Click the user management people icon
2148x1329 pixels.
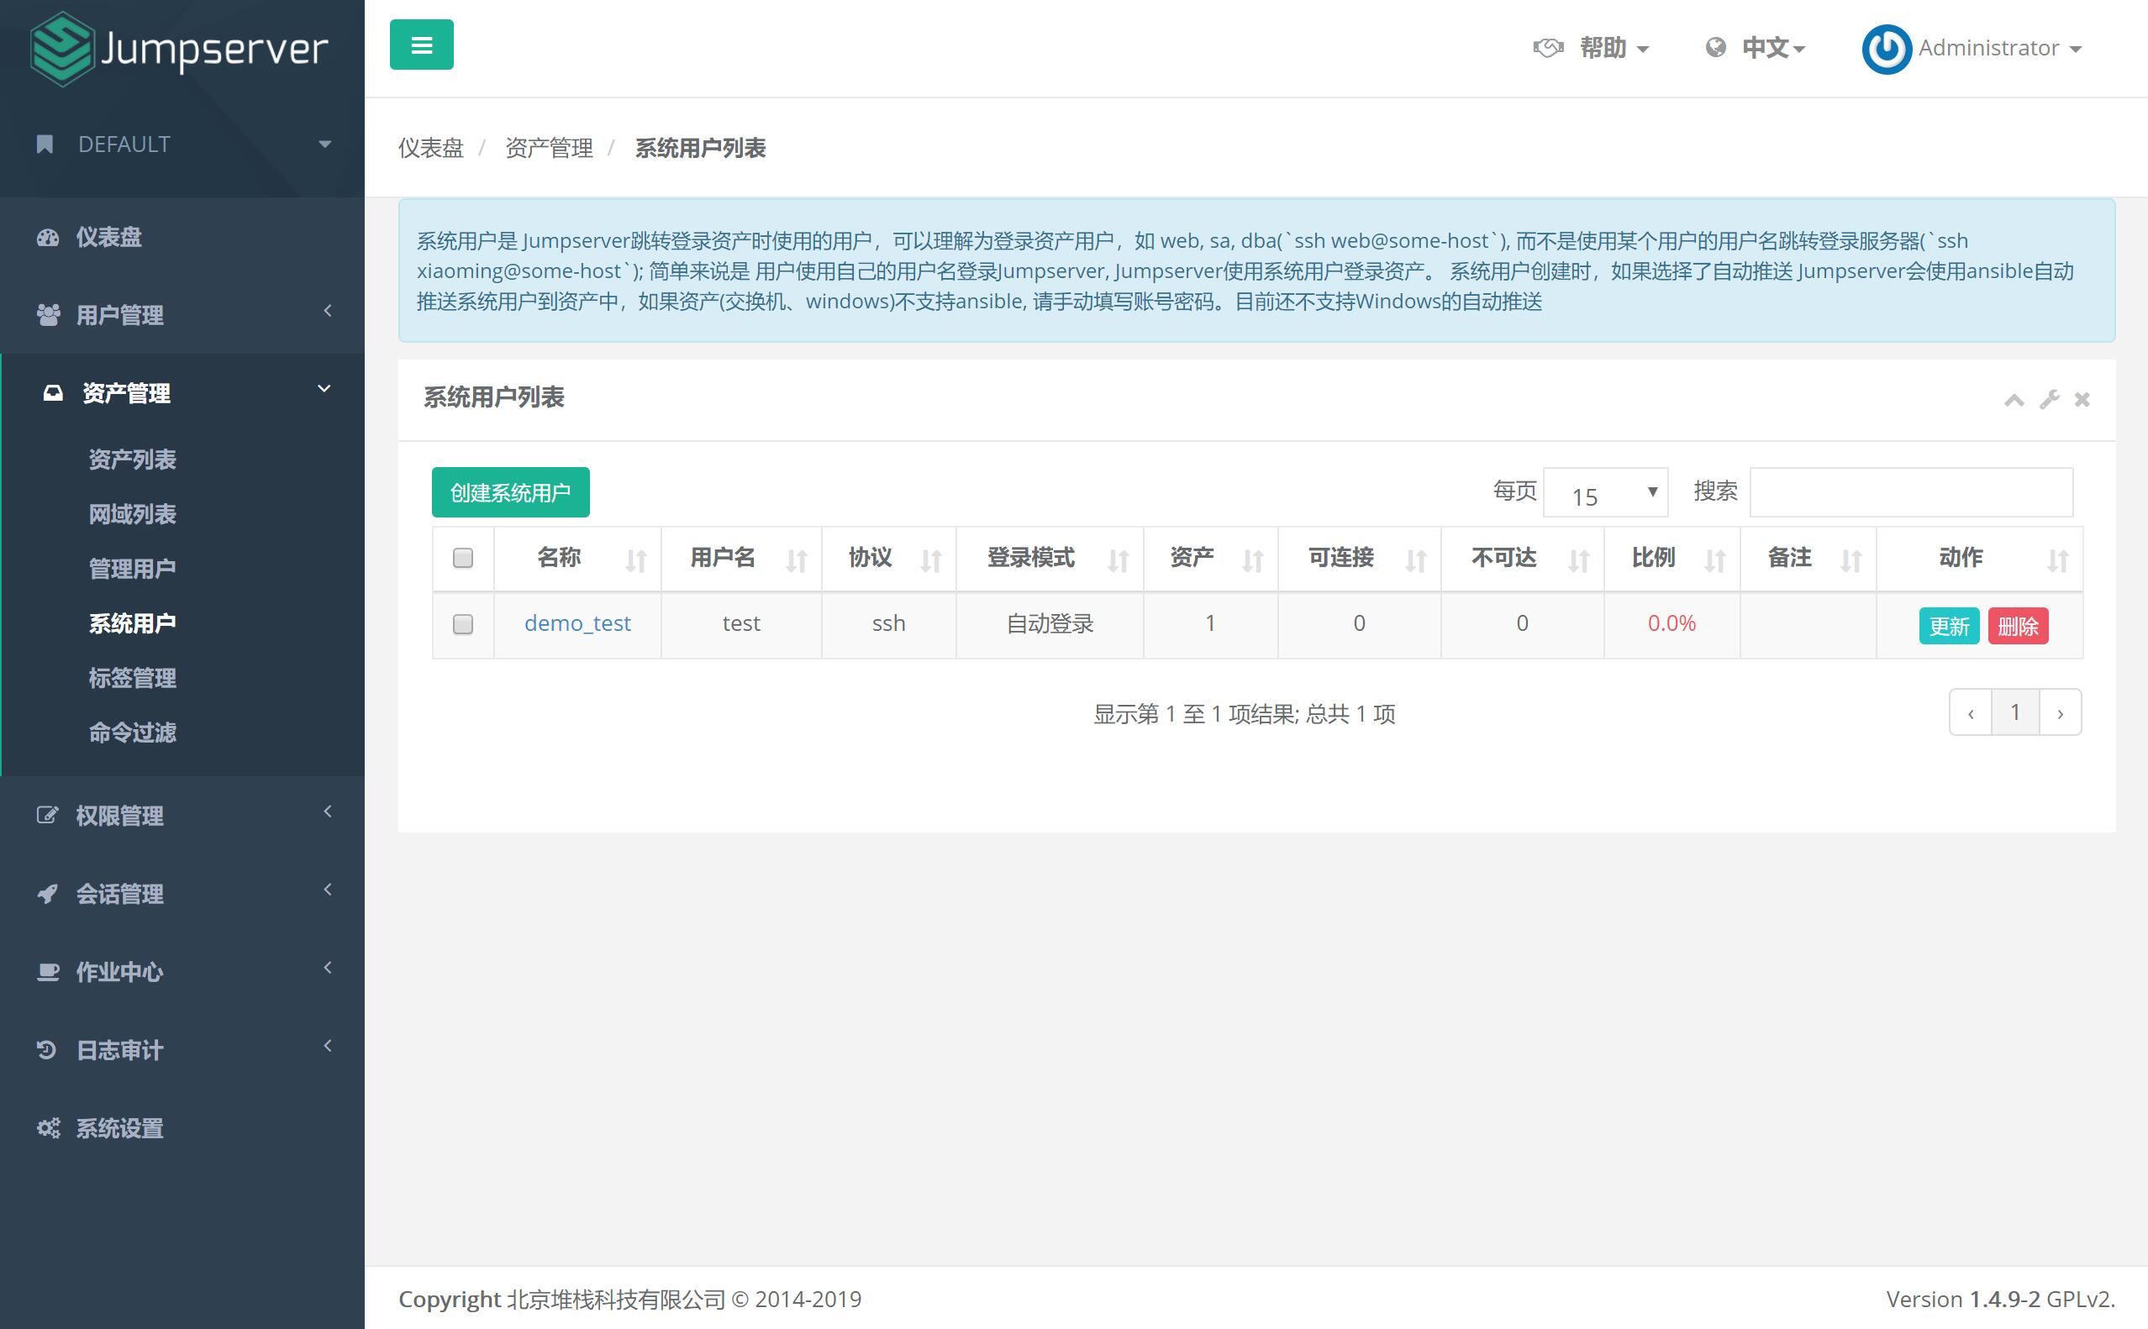(x=49, y=315)
